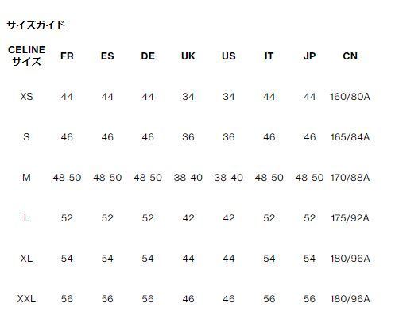Image resolution: width=395 pixels, height=330 pixels.
Task: Select the 160/80A CN value
Action: click(350, 97)
